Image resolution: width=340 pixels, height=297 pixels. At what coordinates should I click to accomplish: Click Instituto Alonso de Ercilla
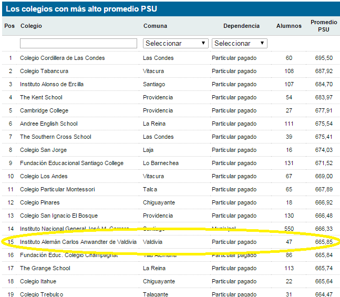pos(52,84)
